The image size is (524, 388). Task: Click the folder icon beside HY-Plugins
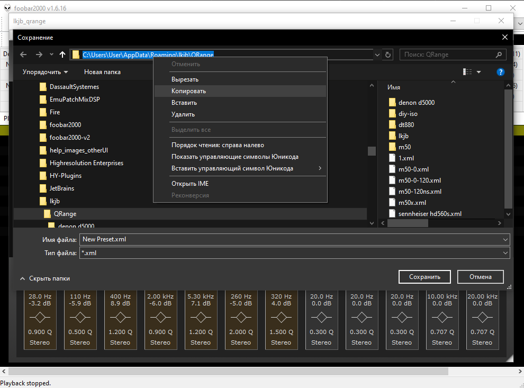(x=43, y=176)
